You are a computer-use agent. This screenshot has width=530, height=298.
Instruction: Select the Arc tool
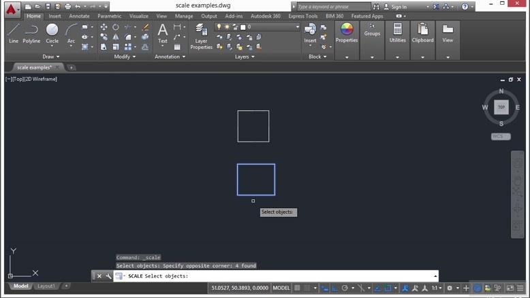click(x=71, y=33)
